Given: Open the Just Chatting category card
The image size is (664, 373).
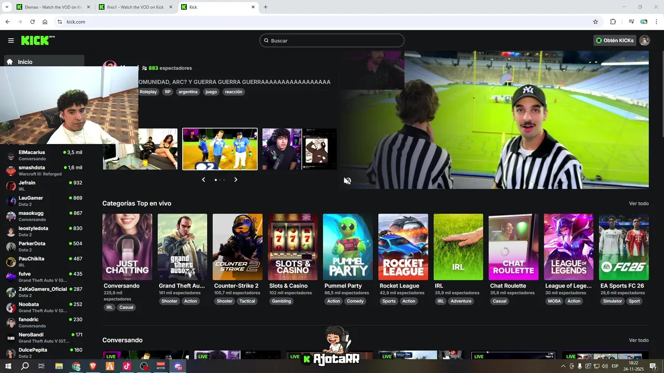Looking at the screenshot, I should click(x=127, y=247).
